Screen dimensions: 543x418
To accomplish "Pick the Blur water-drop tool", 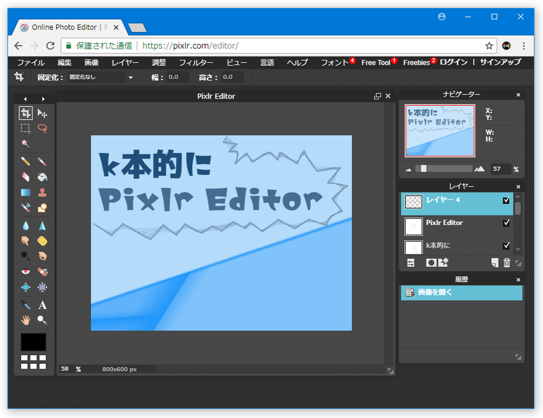I will click(25, 226).
